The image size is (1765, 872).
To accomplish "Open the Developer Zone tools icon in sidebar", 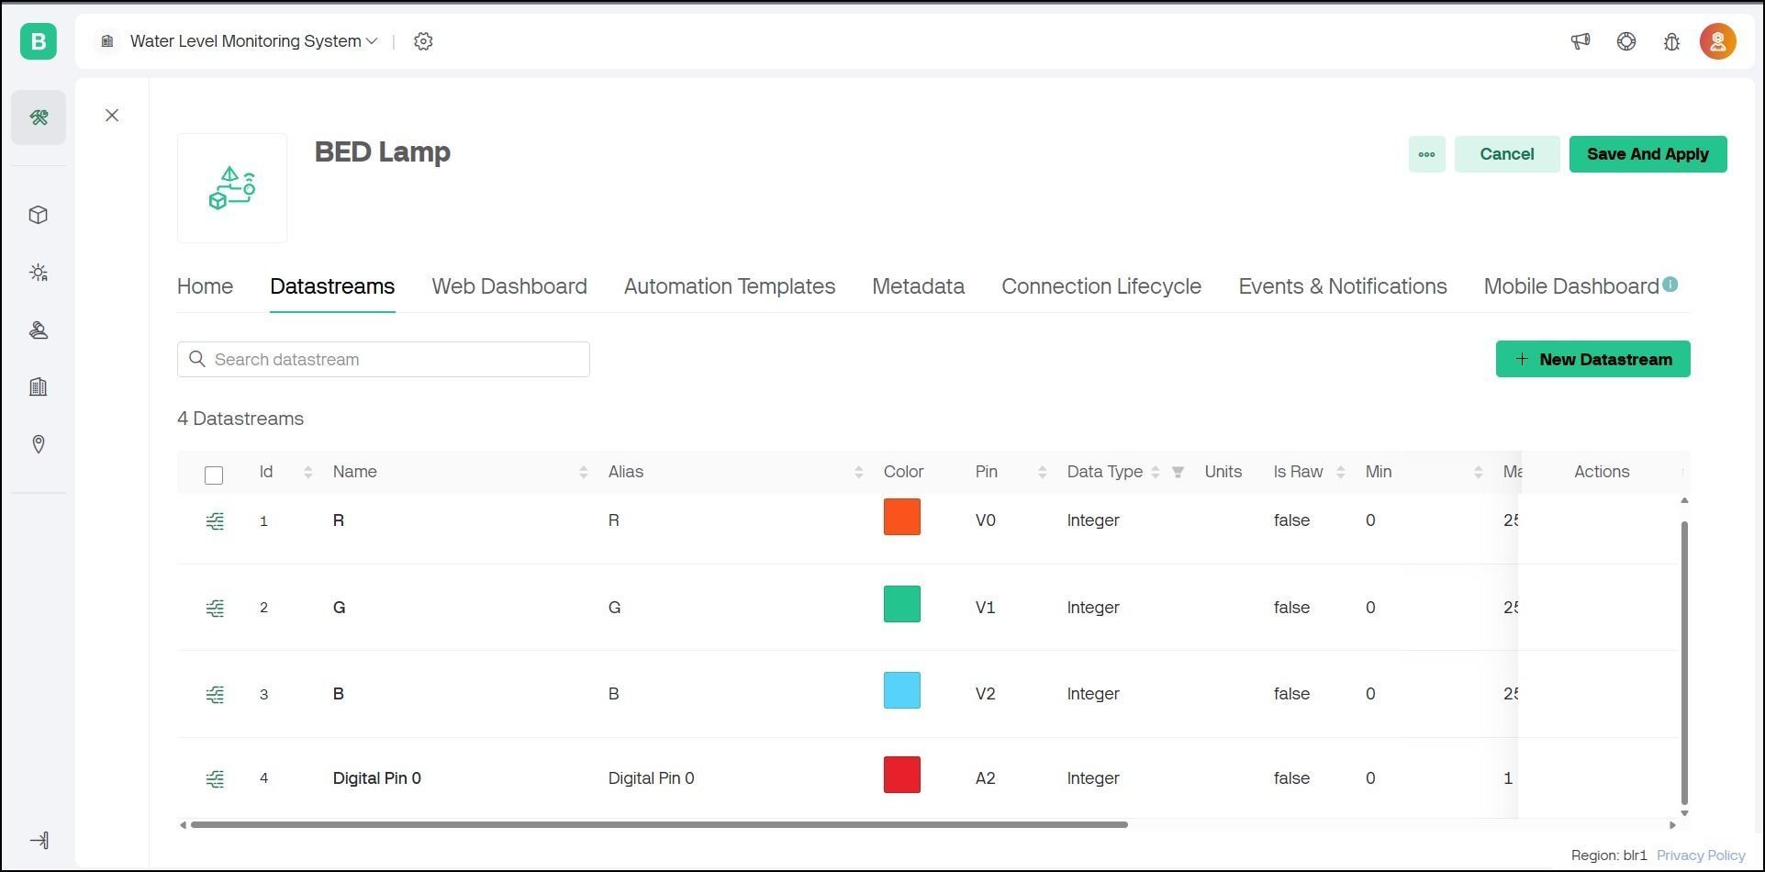I will (x=39, y=117).
